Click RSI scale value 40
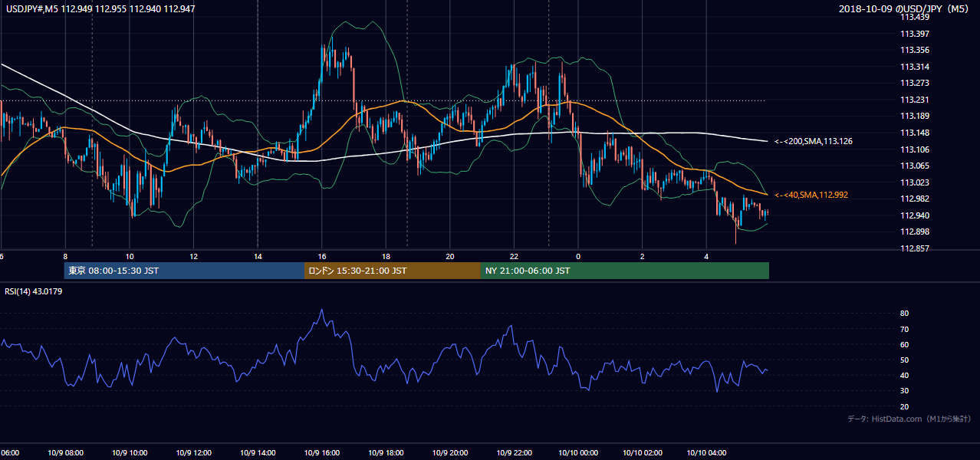Screen dimensions: 980x460 (x=904, y=375)
